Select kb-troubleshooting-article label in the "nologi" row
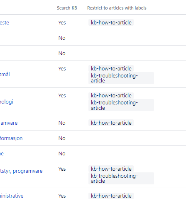This screenshot has width=186, height=208. (x=121, y=105)
